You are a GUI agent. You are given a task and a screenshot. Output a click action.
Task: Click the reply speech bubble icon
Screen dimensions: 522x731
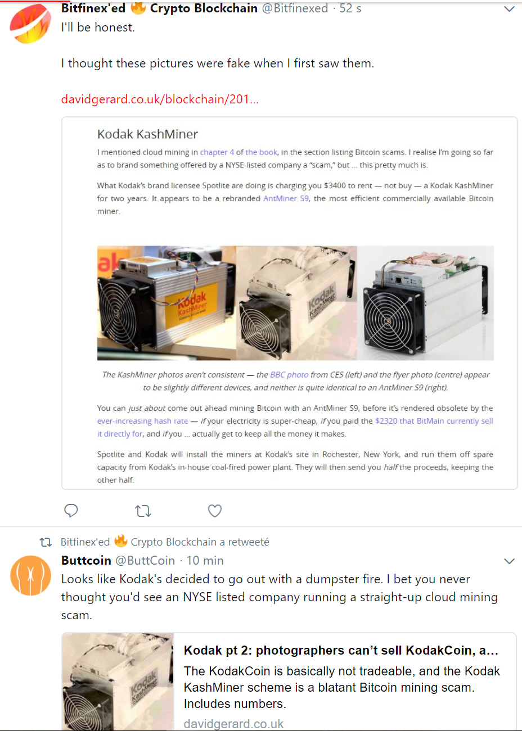(x=71, y=510)
